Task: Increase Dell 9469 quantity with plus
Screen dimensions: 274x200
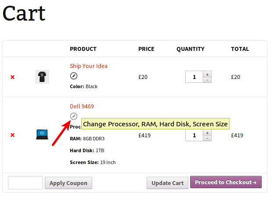Action: point(207,132)
